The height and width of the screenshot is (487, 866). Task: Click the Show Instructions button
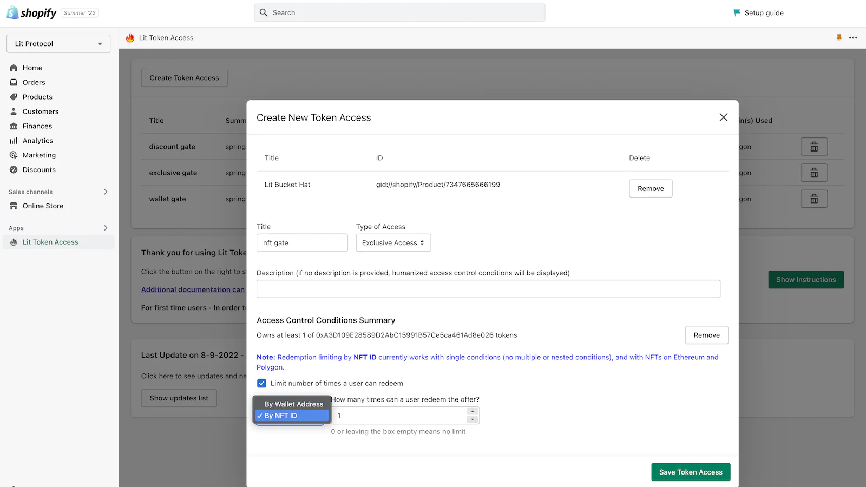tap(806, 279)
